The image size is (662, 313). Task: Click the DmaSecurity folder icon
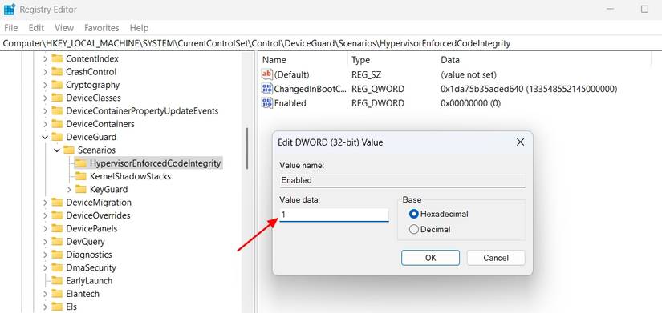click(57, 268)
